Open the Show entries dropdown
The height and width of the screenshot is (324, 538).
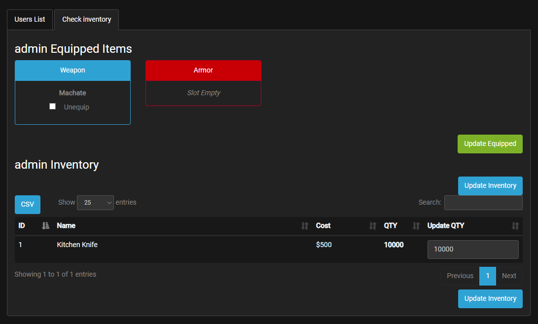click(x=95, y=203)
